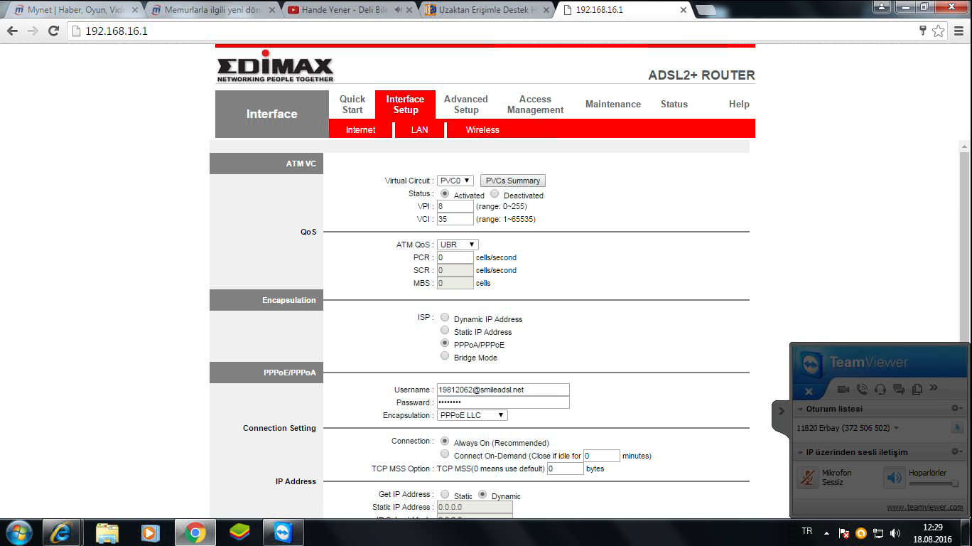Toggle the muted microphone button in TeamViewer
972x546 pixels.
807,477
